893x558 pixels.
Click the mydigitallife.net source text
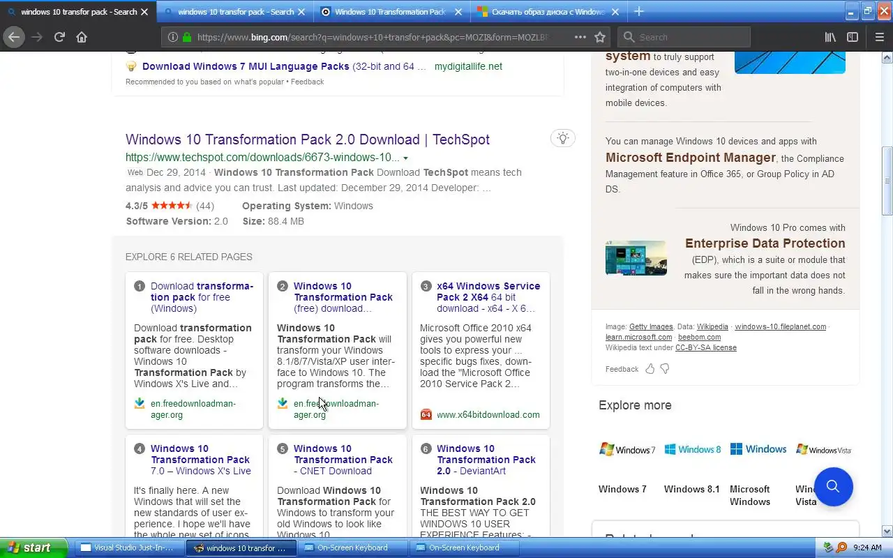pyautogui.click(x=468, y=66)
